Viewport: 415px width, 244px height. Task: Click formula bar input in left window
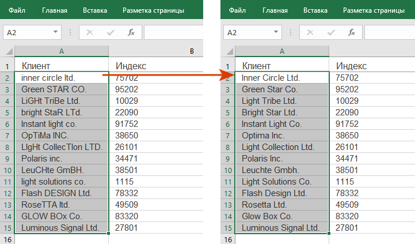(174, 32)
